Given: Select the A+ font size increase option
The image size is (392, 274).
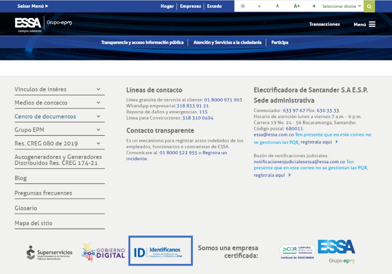Looking at the screenshot, I should pos(296,6).
